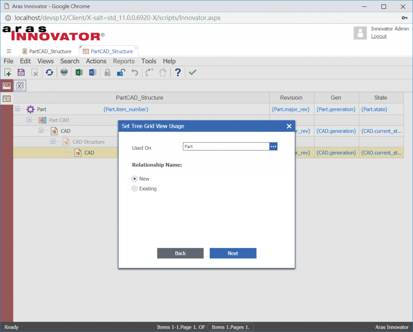The height and width of the screenshot is (332, 413).
Task: Click the form view sidebar icon
Action: click(6, 86)
